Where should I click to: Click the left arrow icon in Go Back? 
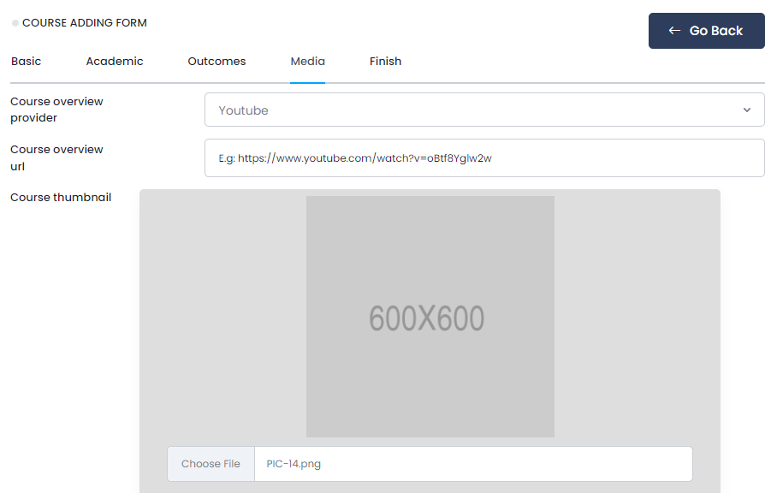[674, 31]
